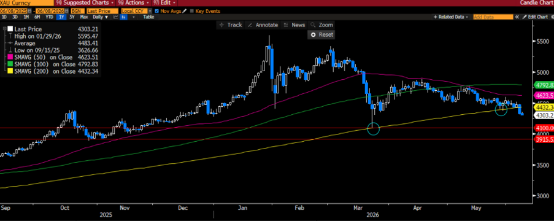Select the 1Y time range
Viewport: 554px width, 221px height.
61,17
